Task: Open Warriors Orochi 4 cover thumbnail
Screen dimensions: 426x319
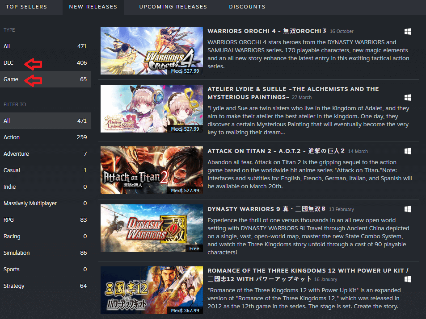Action: tap(152, 50)
